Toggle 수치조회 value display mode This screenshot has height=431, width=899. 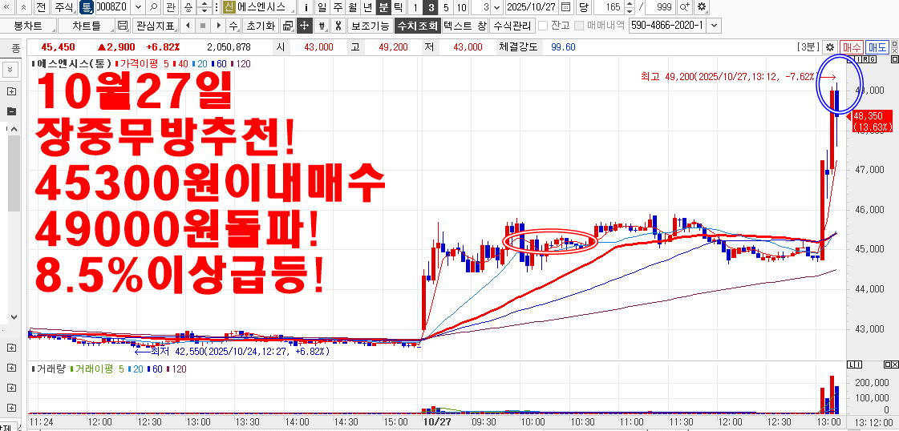(417, 26)
